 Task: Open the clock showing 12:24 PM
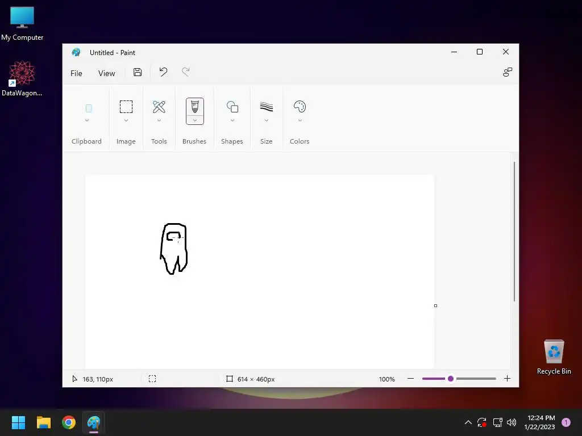(539, 422)
